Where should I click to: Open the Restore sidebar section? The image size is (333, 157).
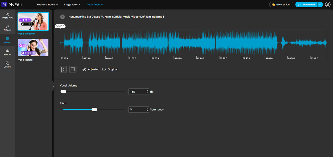click(7, 52)
